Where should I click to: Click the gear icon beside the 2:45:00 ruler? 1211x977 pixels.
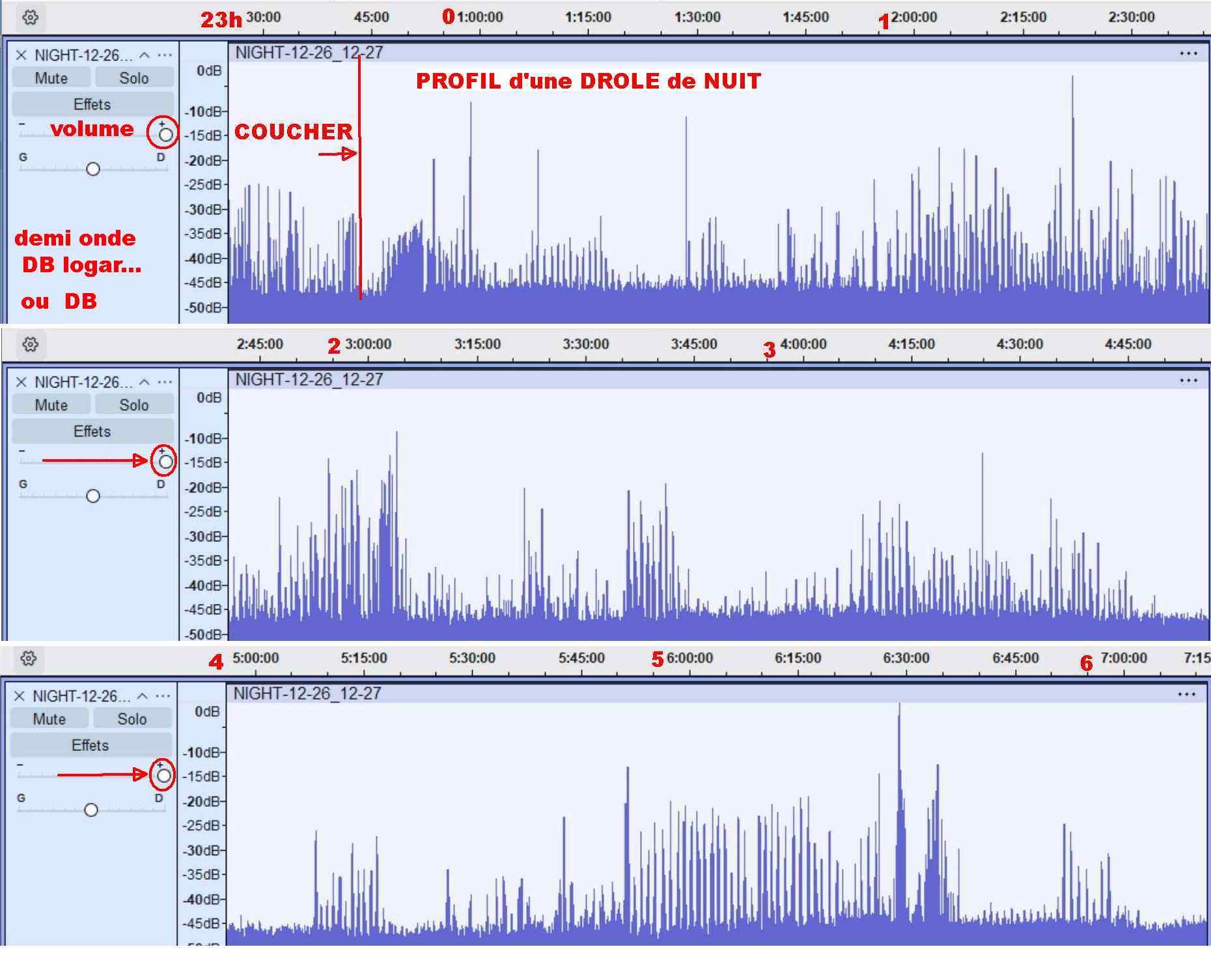[30, 345]
